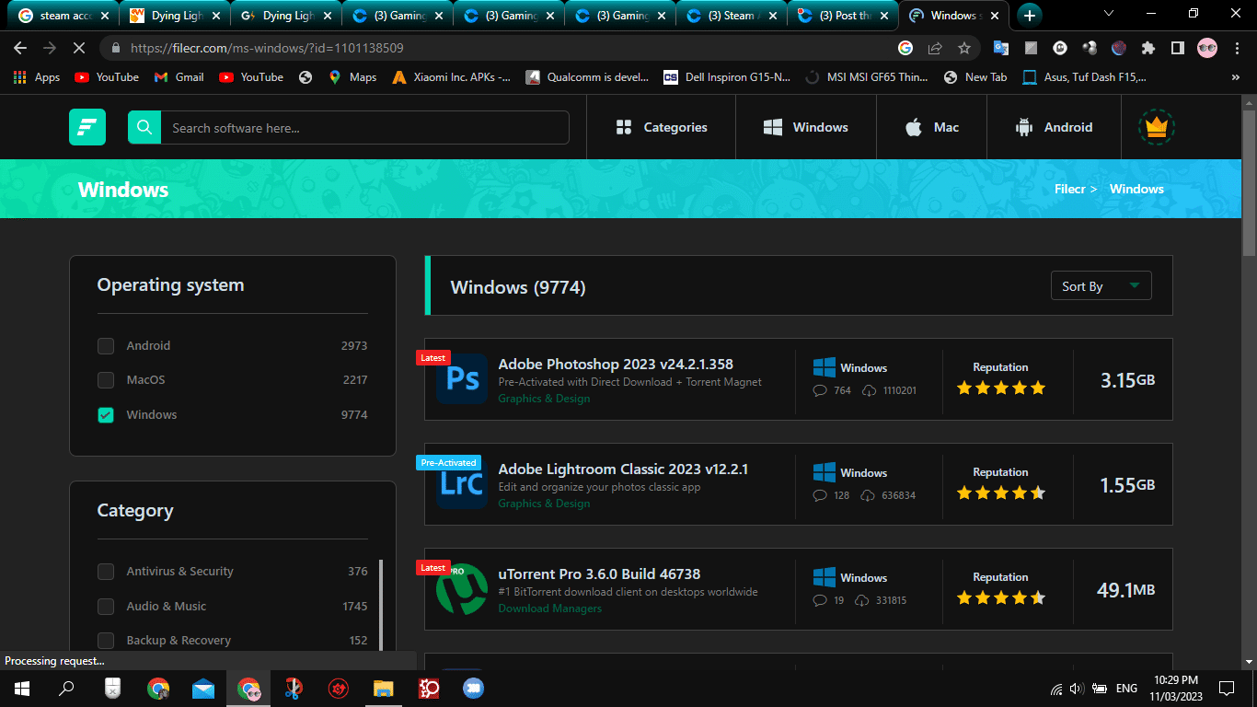This screenshot has width=1257, height=707.
Task: Bookmark this page with the star icon
Action: [x=964, y=48]
